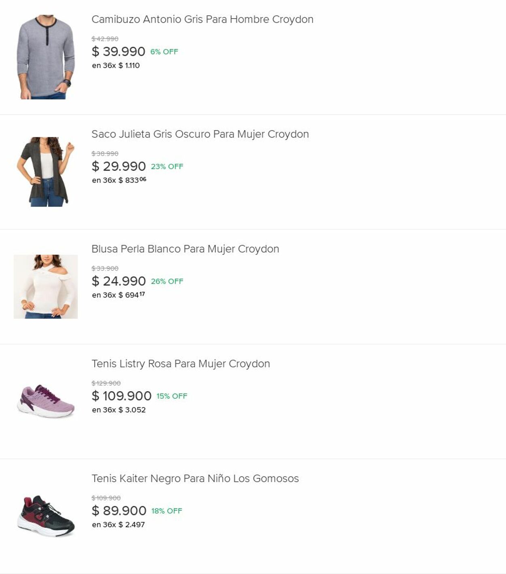Click the $ 109.900 price
Screen dimensions: 506x574
(x=121, y=396)
